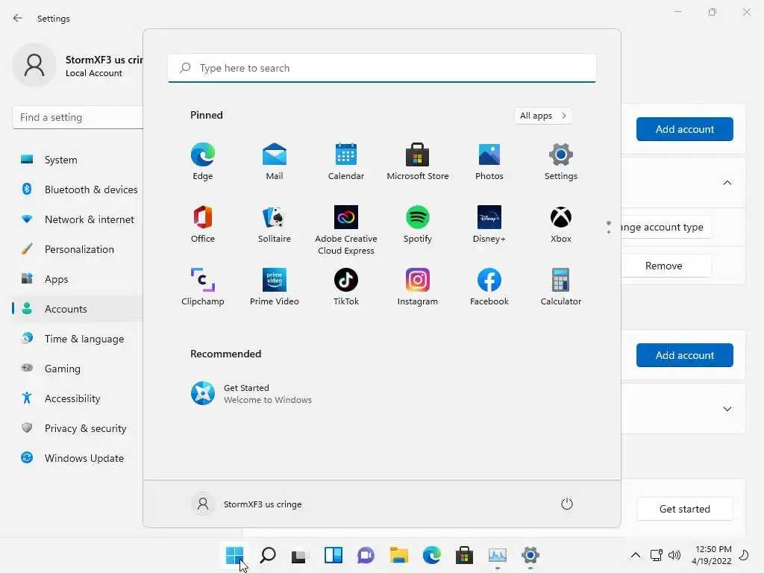Click Get started in Settings window
The image size is (764, 573).
pos(685,509)
